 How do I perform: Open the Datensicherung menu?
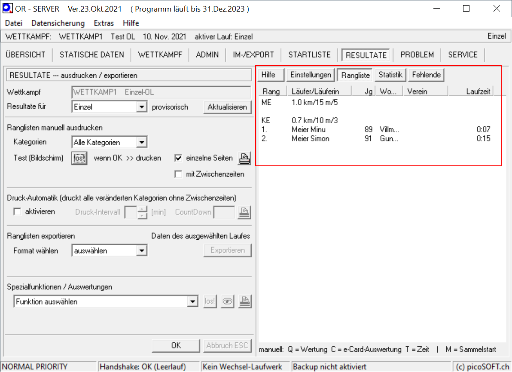(x=58, y=23)
